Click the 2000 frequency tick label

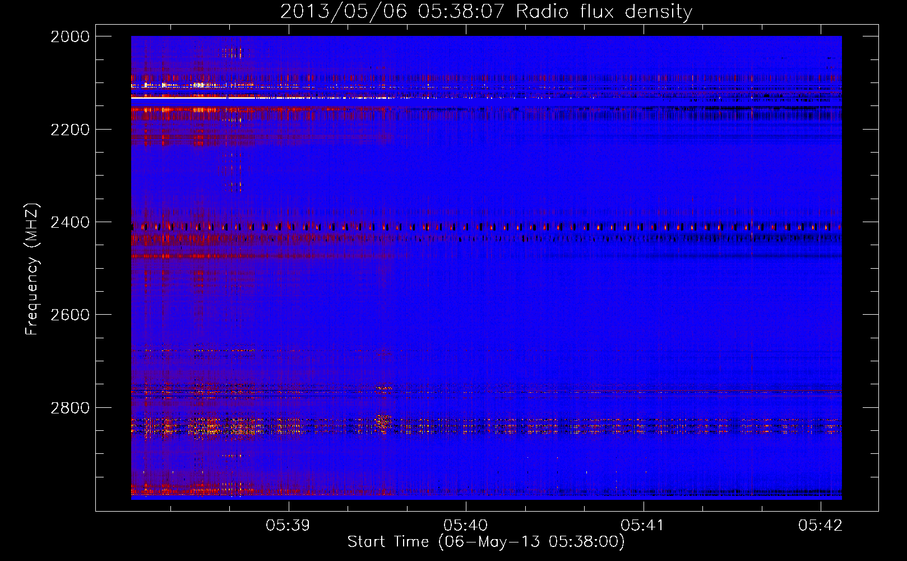[x=70, y=36]
